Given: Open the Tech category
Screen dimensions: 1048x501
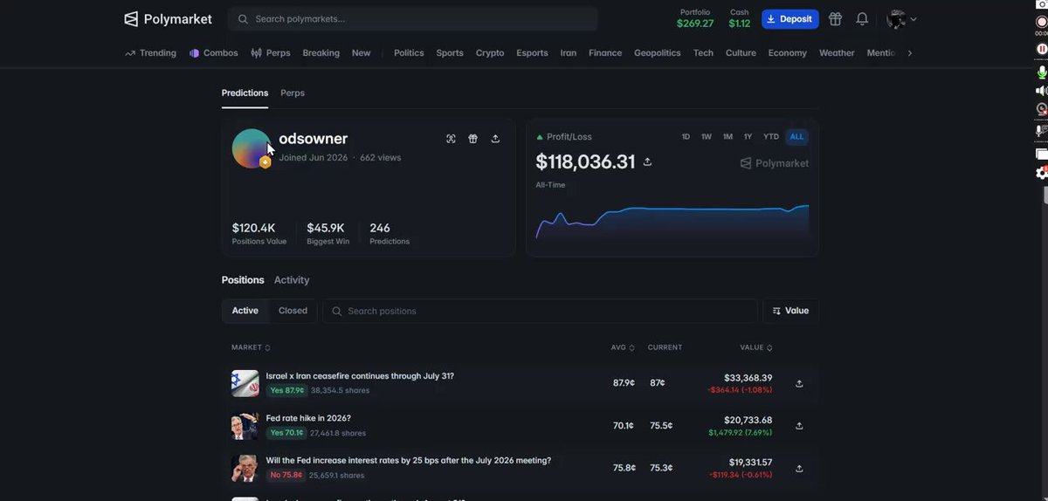Looking at the screenshot, I should click(x=703, y=53).
